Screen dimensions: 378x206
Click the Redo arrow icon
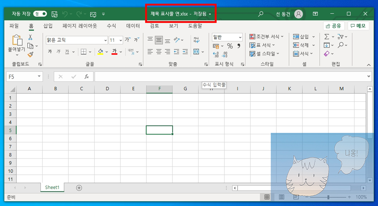tap(79, 14)
